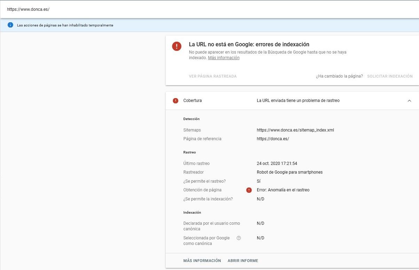The height and width of the screenshot is (270, 419).
Task: Click Seleccionada por Google como canónica label
Action: point(207,241)
